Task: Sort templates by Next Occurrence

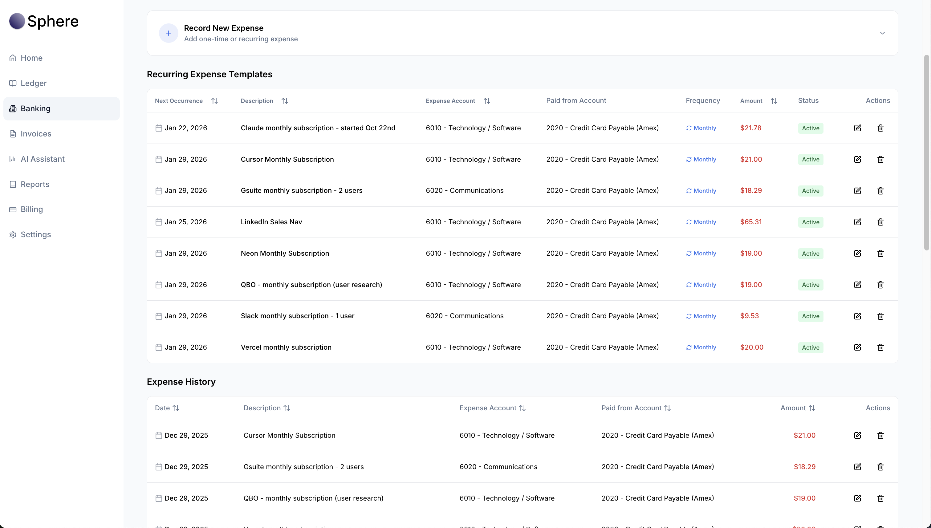Action: point(214,101)
